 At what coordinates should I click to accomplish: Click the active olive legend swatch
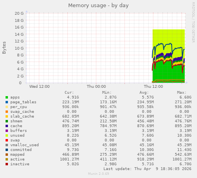pos(7,159)
